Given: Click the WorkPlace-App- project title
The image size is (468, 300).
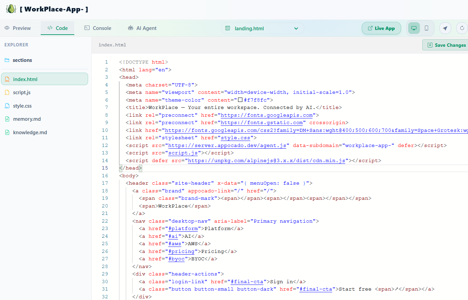Looking at the screenshot, I should click(54, 9).
